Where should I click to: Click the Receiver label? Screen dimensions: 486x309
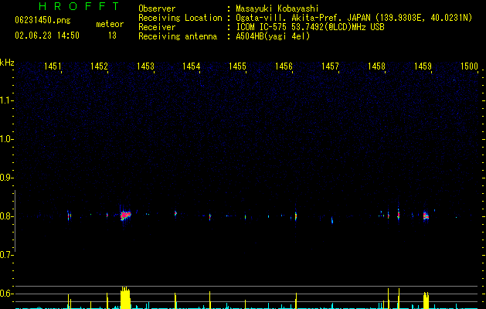point(157,27)
